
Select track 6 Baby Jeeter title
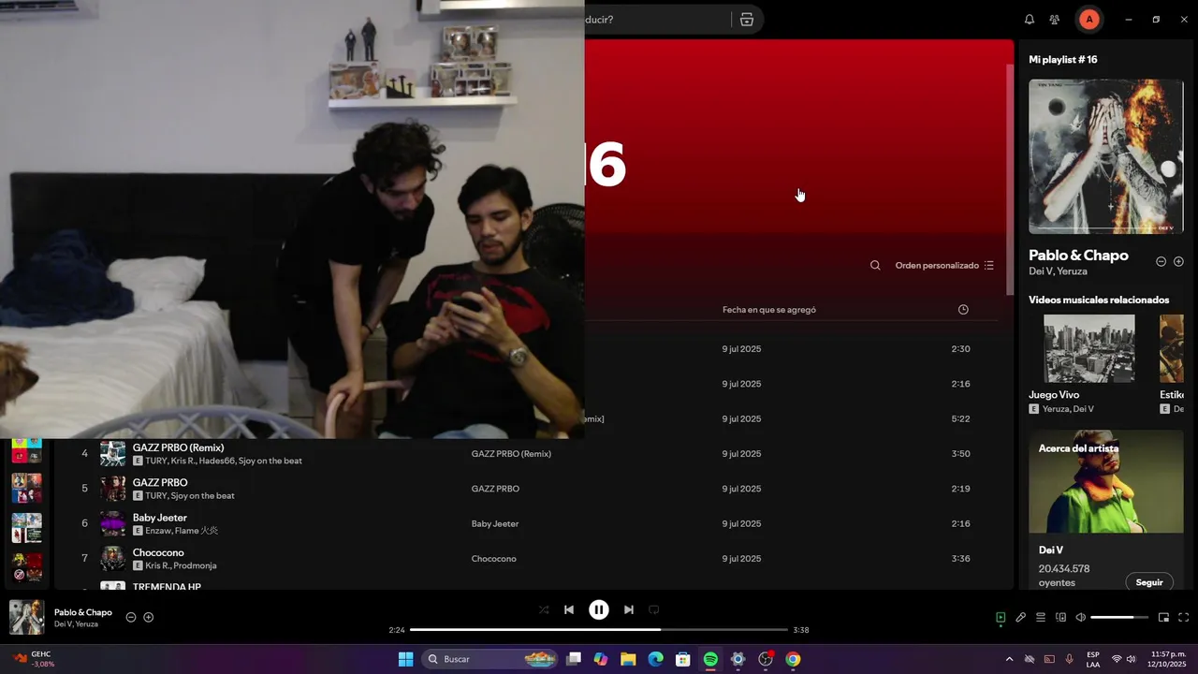(x=160, y=518)
